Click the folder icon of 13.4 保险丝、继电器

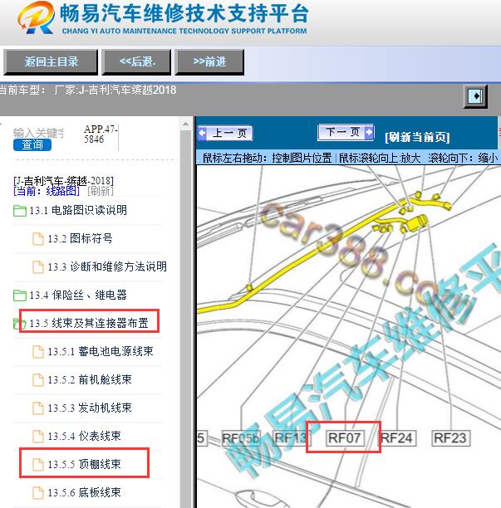point(20,296)
